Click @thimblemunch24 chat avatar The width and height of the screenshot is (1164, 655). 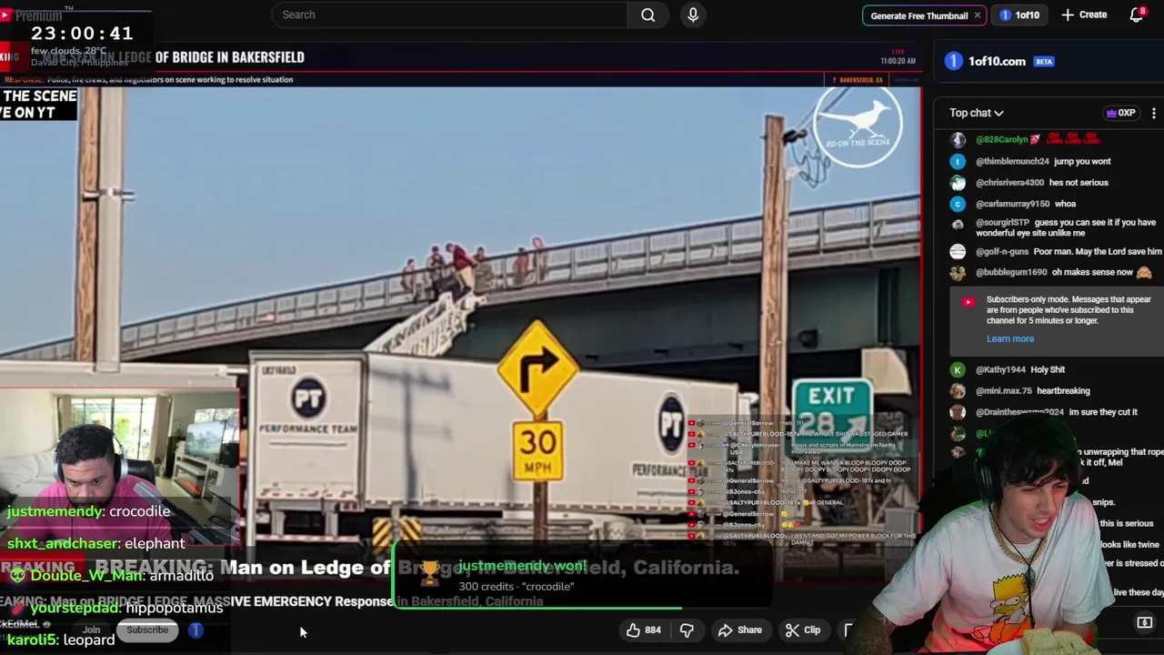958,161
